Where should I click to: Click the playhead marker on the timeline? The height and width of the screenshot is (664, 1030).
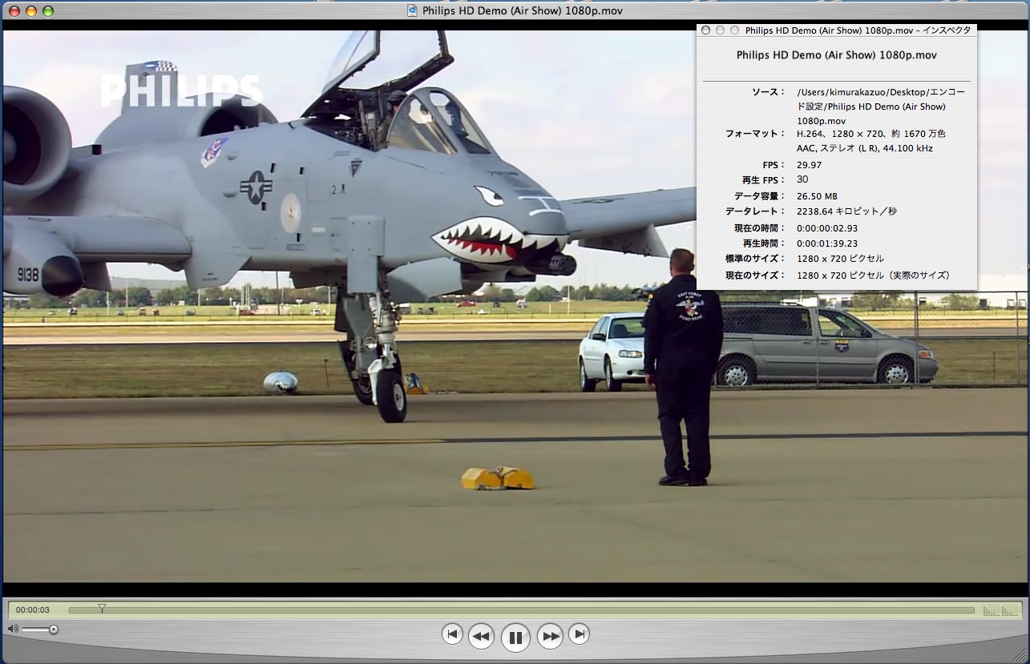(x=102, y=609)
